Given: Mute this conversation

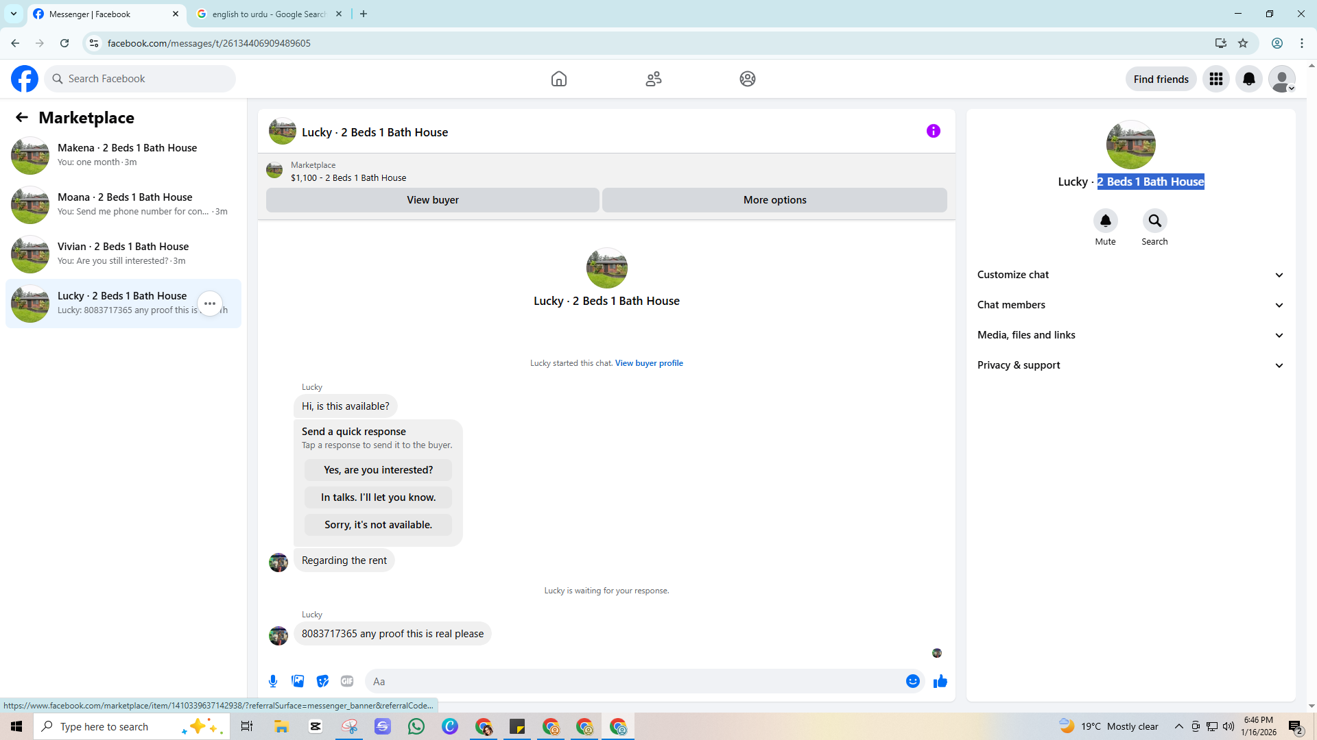Looking at the screenshot, I should [1105, 221].
